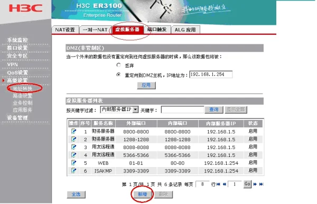Open 接口设置 in sidebar menu
The image size is (317, 204).
(17, 48)
